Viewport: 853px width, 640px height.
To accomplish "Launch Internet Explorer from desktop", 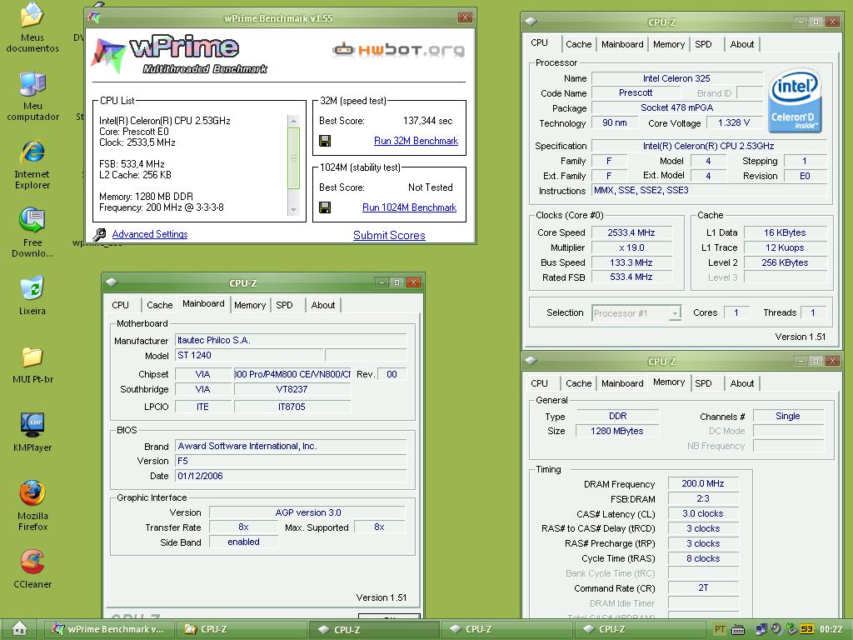I will (x=32, y=164).
